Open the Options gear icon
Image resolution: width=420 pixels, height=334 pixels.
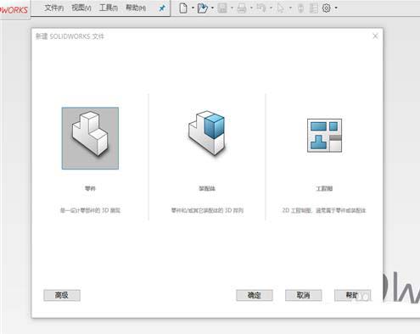click(x=327, y=8)
